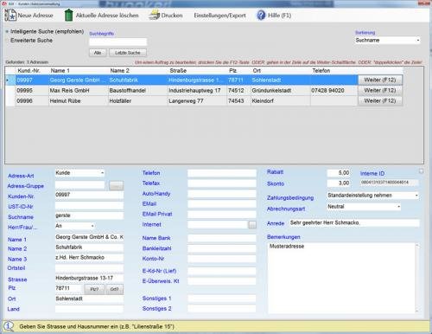
Task: Click the Ort? lookup button
Action: (x=114, y=289)
